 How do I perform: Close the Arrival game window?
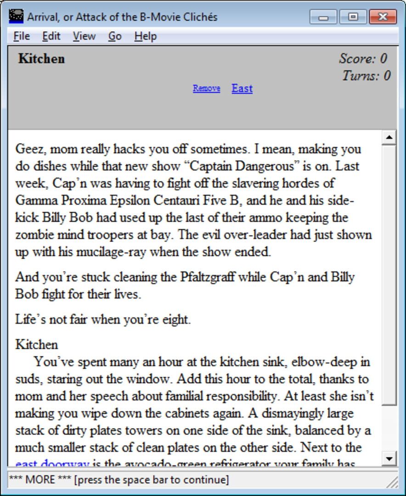click(383, 17)
